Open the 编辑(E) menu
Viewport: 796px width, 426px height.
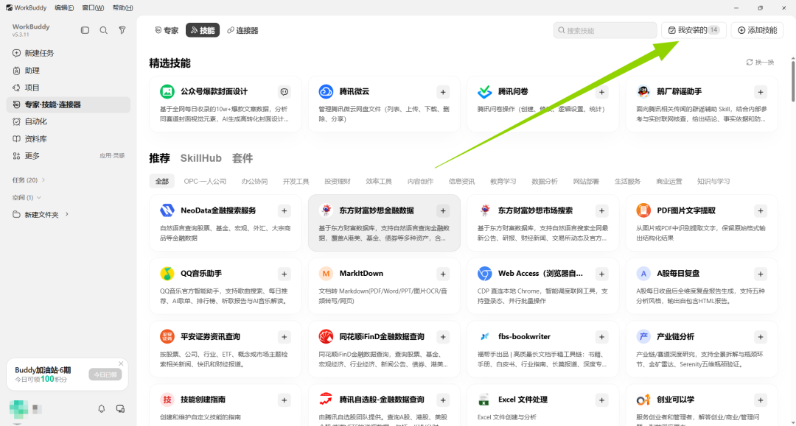coord(64,7)
